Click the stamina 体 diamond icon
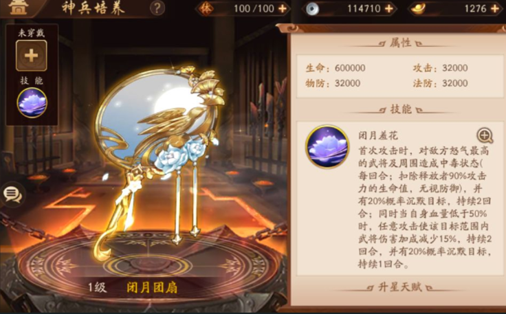This screenshot has width=506, height=314. tap(206, 9)
